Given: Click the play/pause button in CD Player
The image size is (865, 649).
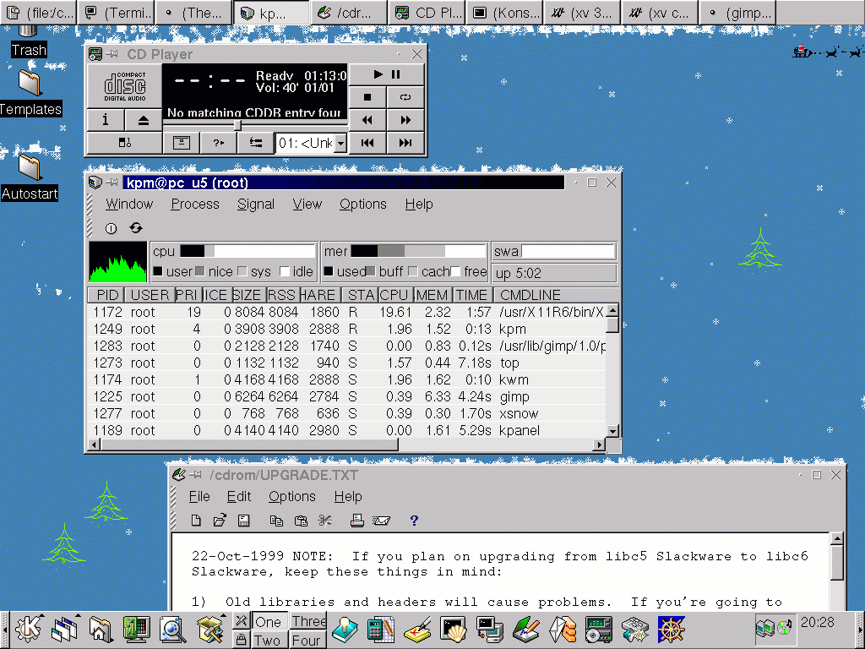Looking at the screenshot, I should (x=387, y=74).
